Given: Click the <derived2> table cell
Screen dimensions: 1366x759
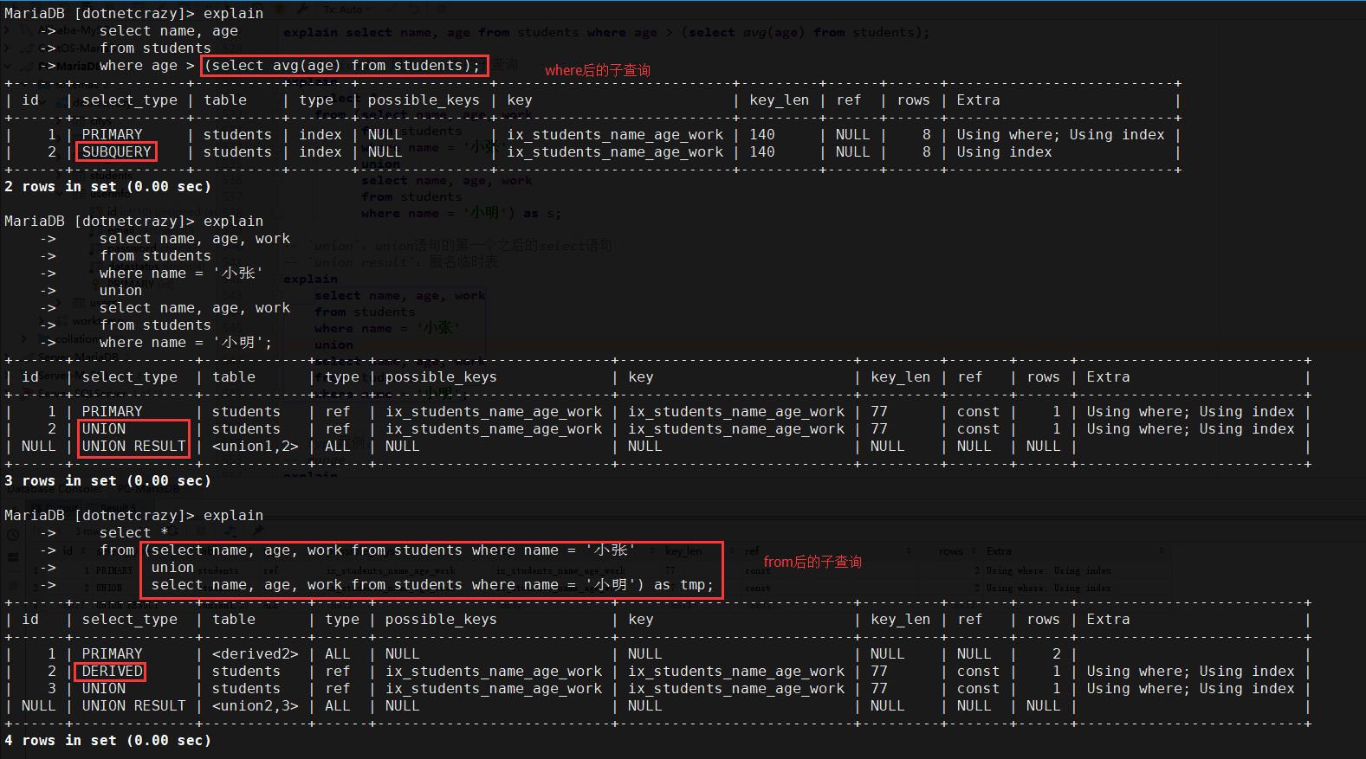Looking at the screenshot, I should pyautogui.click(x=255, y=654).
